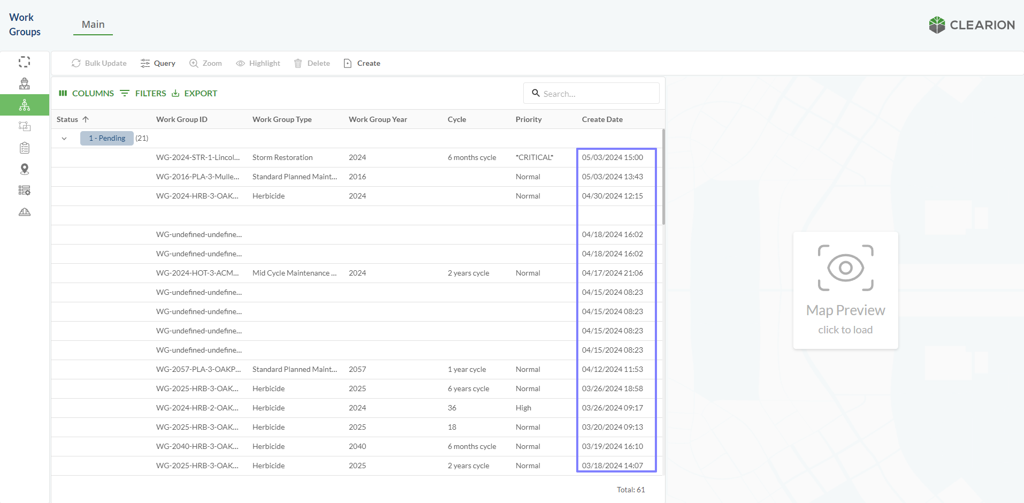This screenshot has width=1024, height=503.
Task: Click the Create button
Action: point(362,63)
